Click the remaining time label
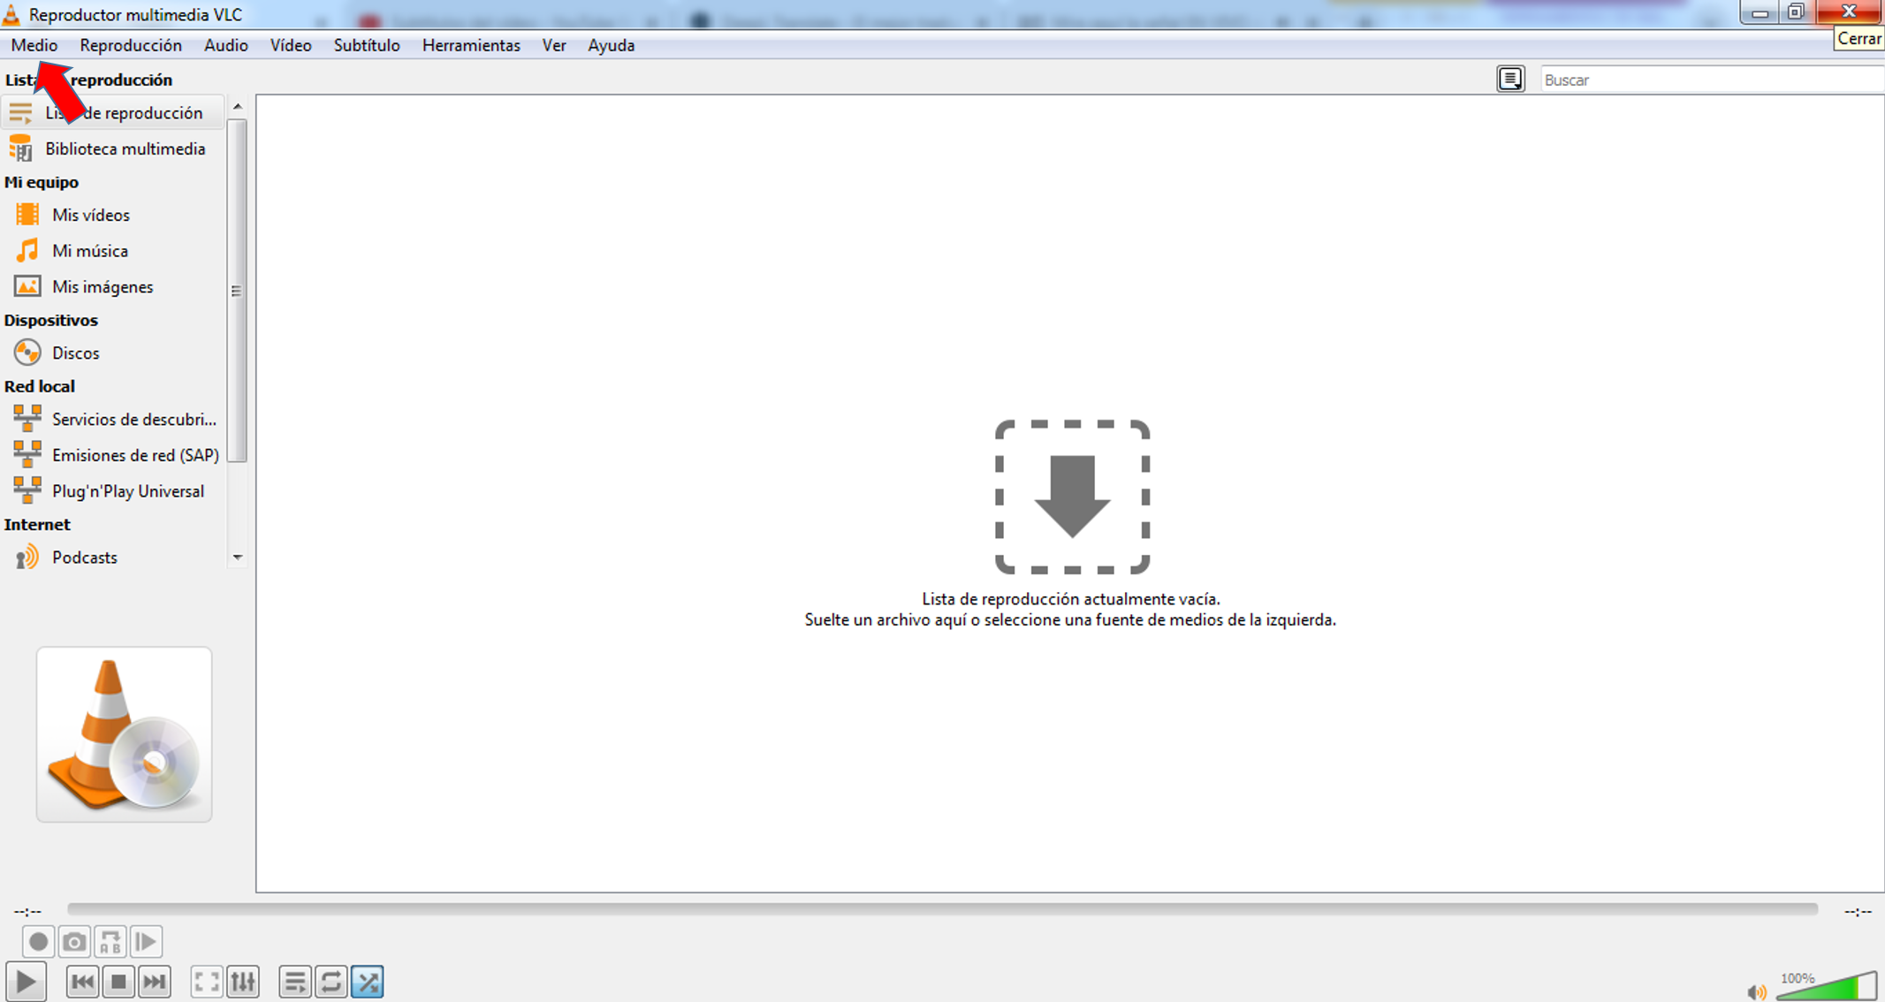Screen dimensions: 1885x1002 (1858, 911)
